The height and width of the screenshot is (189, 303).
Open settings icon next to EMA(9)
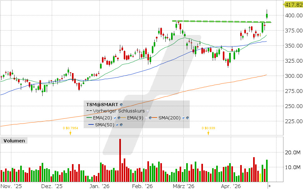pyautogui.click(x=150, y=118)
